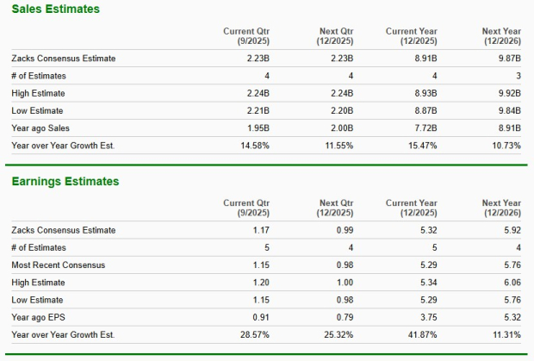Select Next Year column header in Sales table
Image resolution: width=534 pixels, height=361 pixels.
502,37
